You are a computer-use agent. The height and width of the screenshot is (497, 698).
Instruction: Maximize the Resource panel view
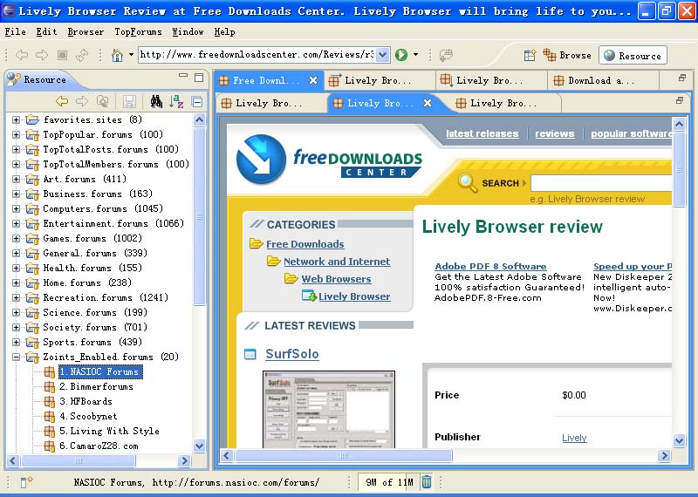click(x=199, y=78)
